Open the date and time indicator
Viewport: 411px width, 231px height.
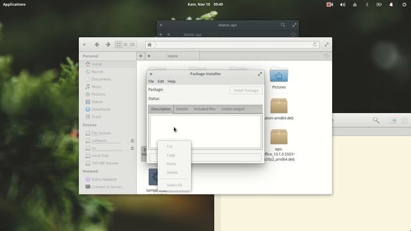[205, 4]
